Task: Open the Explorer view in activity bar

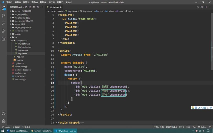Action: (4, 8)
